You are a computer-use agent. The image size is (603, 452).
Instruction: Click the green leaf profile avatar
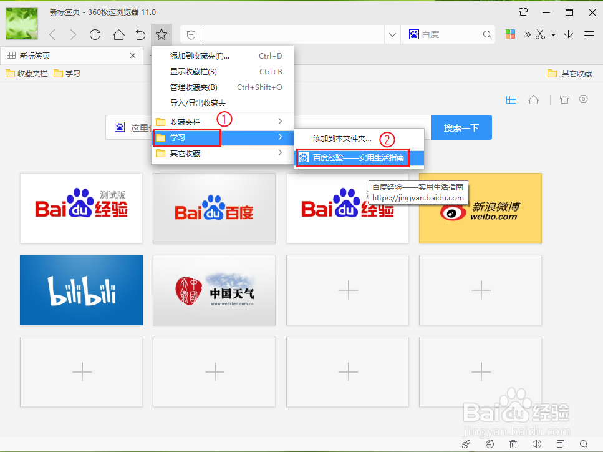22,24
